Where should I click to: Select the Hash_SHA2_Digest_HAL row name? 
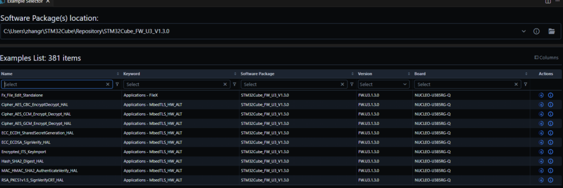tap(22, 161)
